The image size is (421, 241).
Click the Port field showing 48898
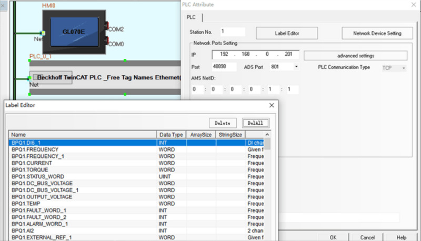point(224,66)
